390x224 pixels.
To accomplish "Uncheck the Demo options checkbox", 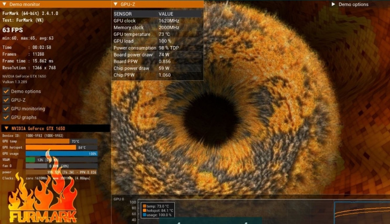I will (x=6, y=91).
